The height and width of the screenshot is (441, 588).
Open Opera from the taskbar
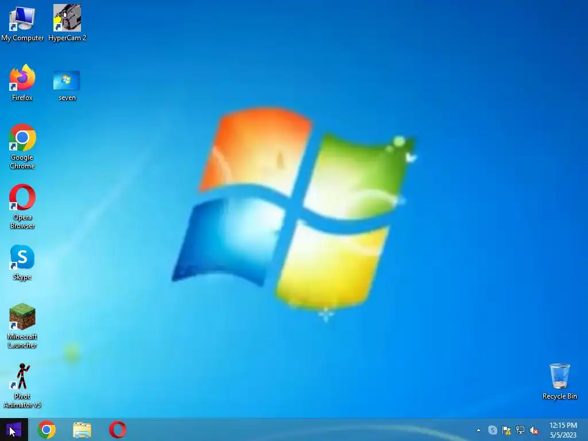(x=118, y=430)
